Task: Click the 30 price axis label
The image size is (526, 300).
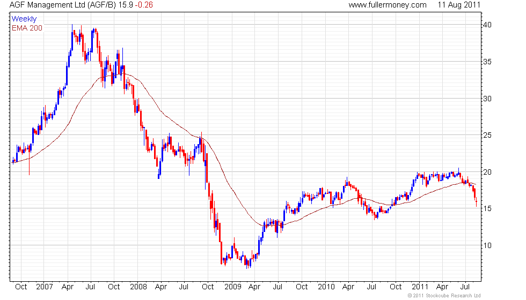Action: (487, 99)
